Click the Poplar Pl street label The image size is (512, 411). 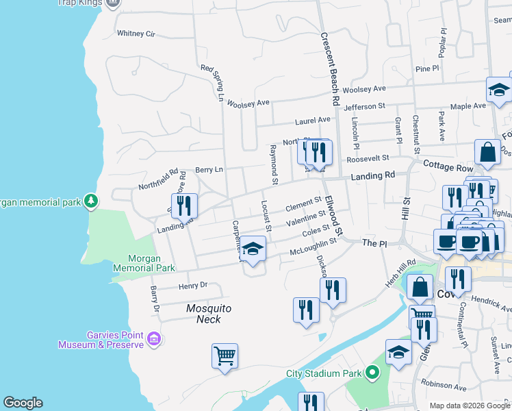click(x=442, y=43)
